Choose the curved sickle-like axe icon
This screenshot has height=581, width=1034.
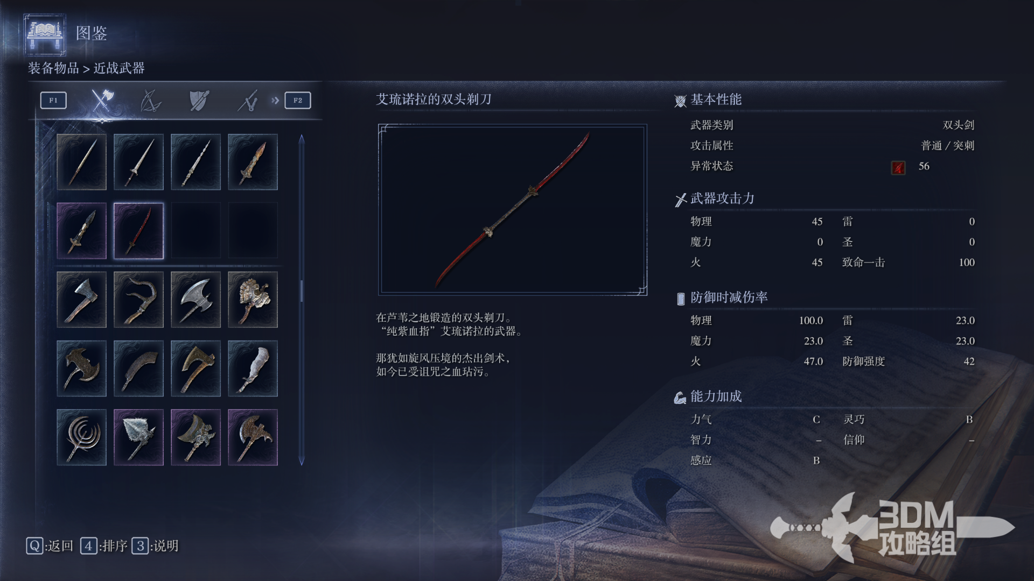[x=138, y=300]
